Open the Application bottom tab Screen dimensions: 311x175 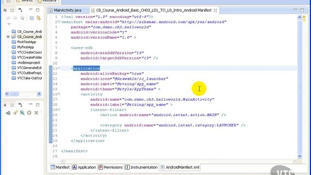(x=84, y=167)
